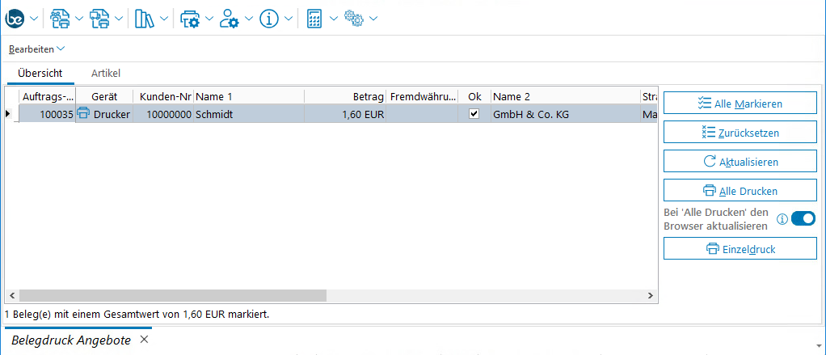The height and width of the screenshot is (355, 826).
Task: Click the info icon beside browser update toggle
Action: point(782,219)
